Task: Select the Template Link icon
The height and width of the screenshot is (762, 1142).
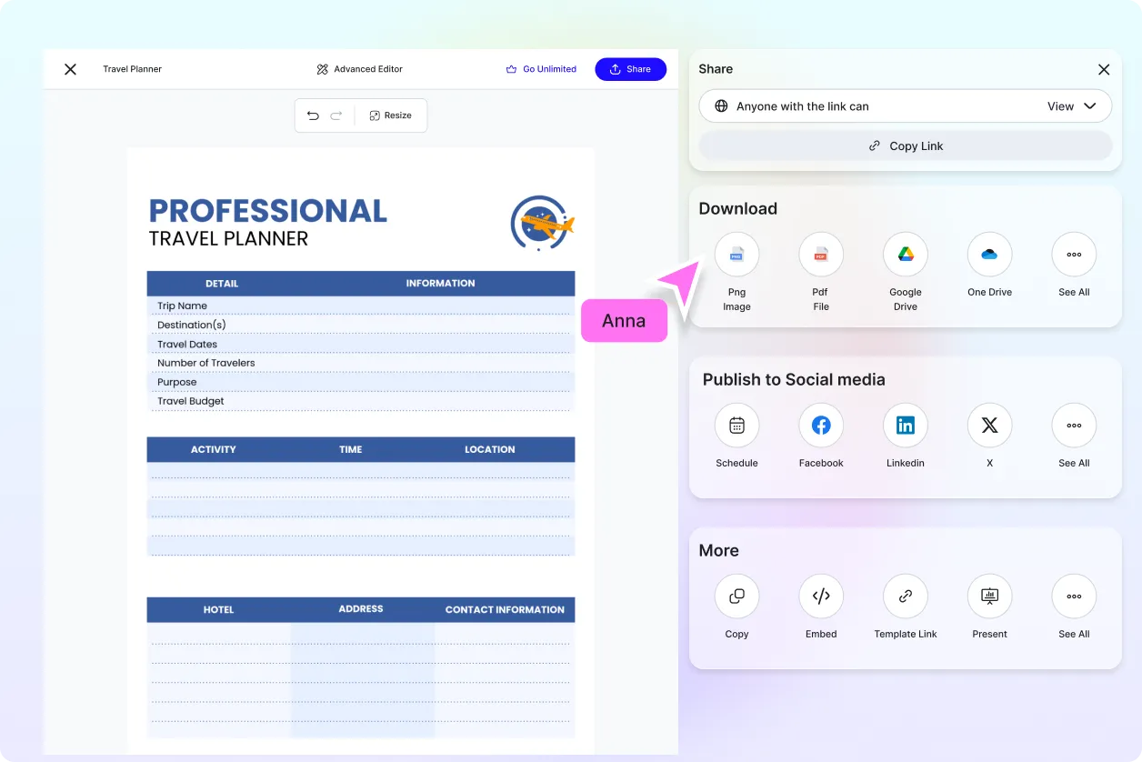Action: pyautogui.click(x=905, y=596)
